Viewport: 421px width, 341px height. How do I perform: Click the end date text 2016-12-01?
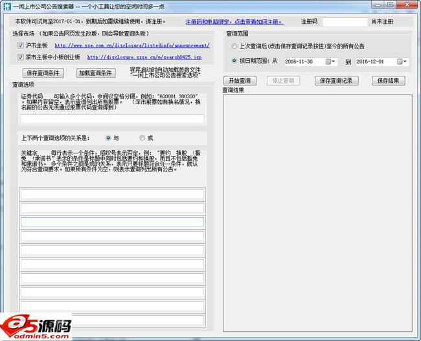[x=370, y=61]
